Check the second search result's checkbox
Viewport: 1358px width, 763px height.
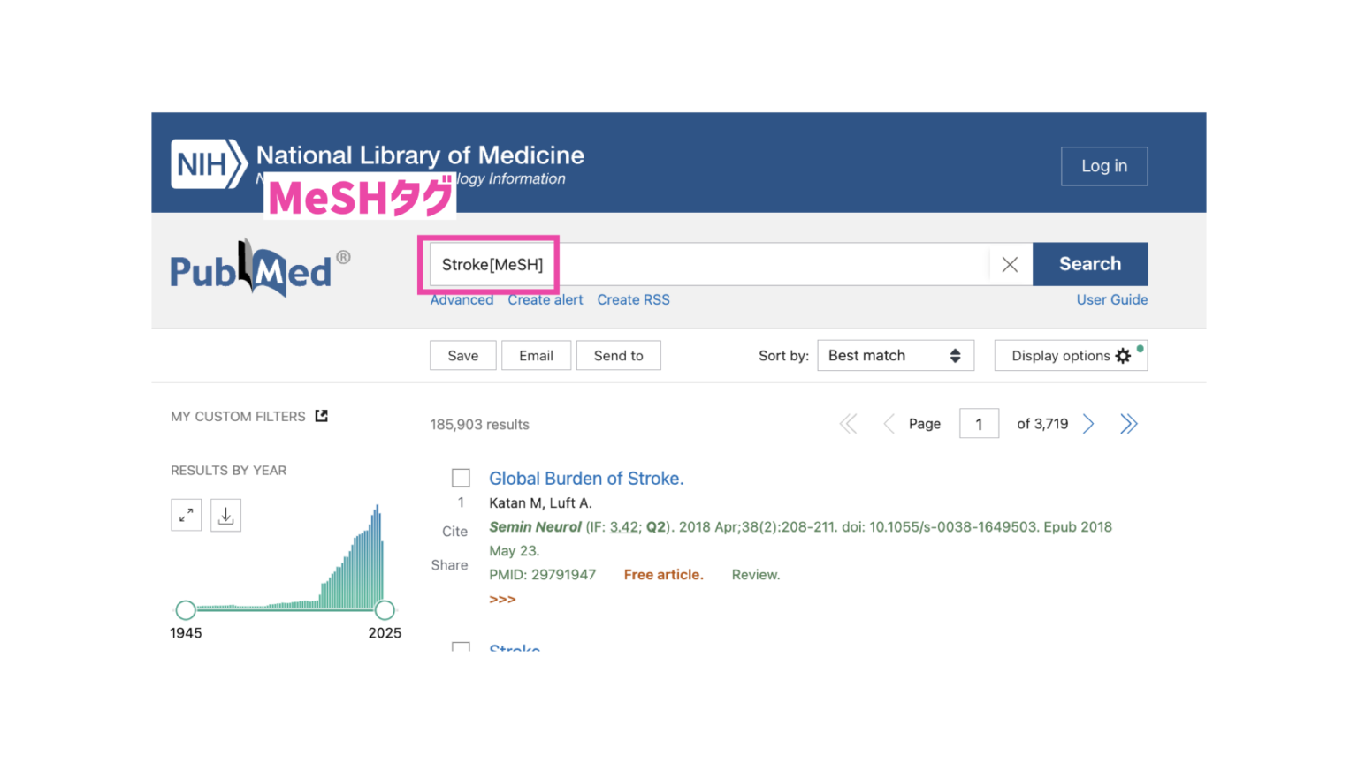(x=461, y=649)
